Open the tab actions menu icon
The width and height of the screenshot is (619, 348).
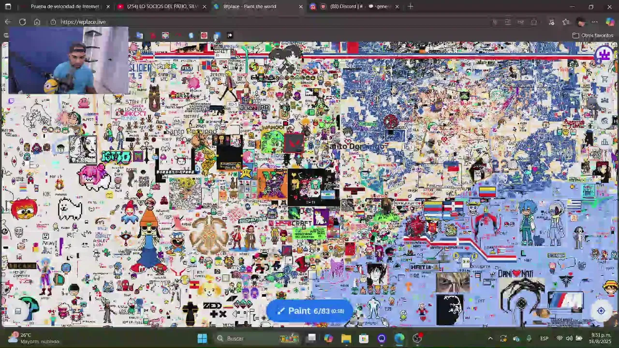[8, 6]
